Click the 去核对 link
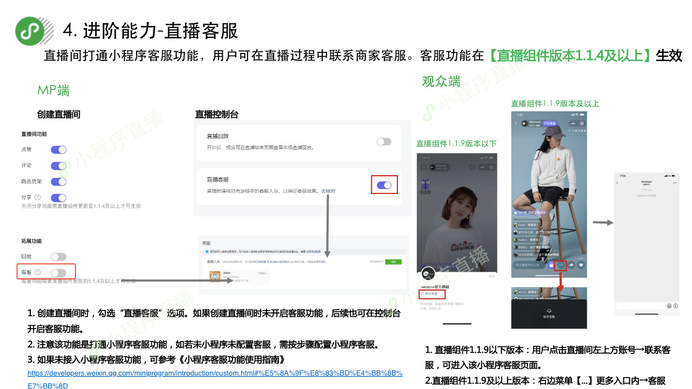692x389 pixels. [329, 191]
